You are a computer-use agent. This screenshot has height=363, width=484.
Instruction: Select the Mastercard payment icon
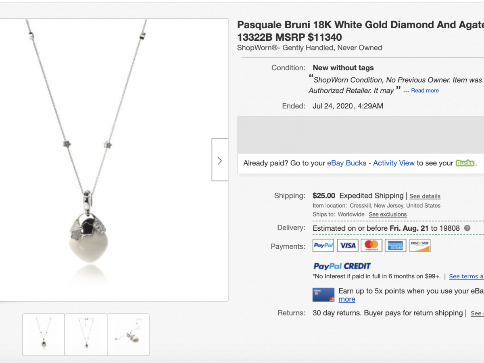(371, 245)
